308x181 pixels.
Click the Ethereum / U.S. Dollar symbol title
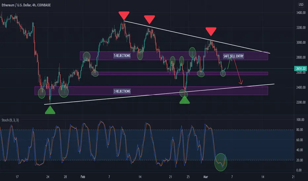(x=26, y=5)
